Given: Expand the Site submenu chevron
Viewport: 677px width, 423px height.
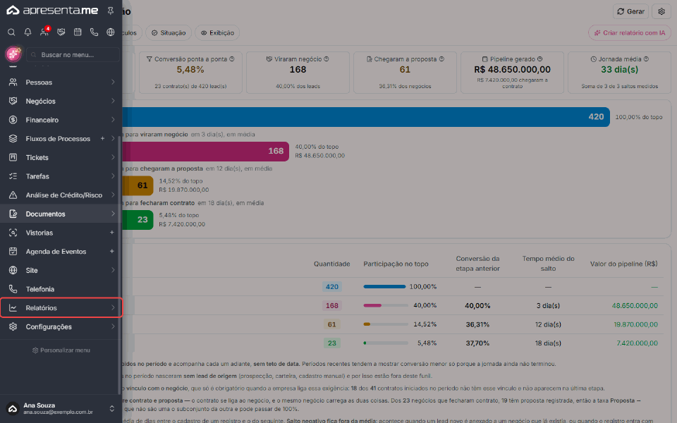Looking at the screenshot, I should coord(113,270).
